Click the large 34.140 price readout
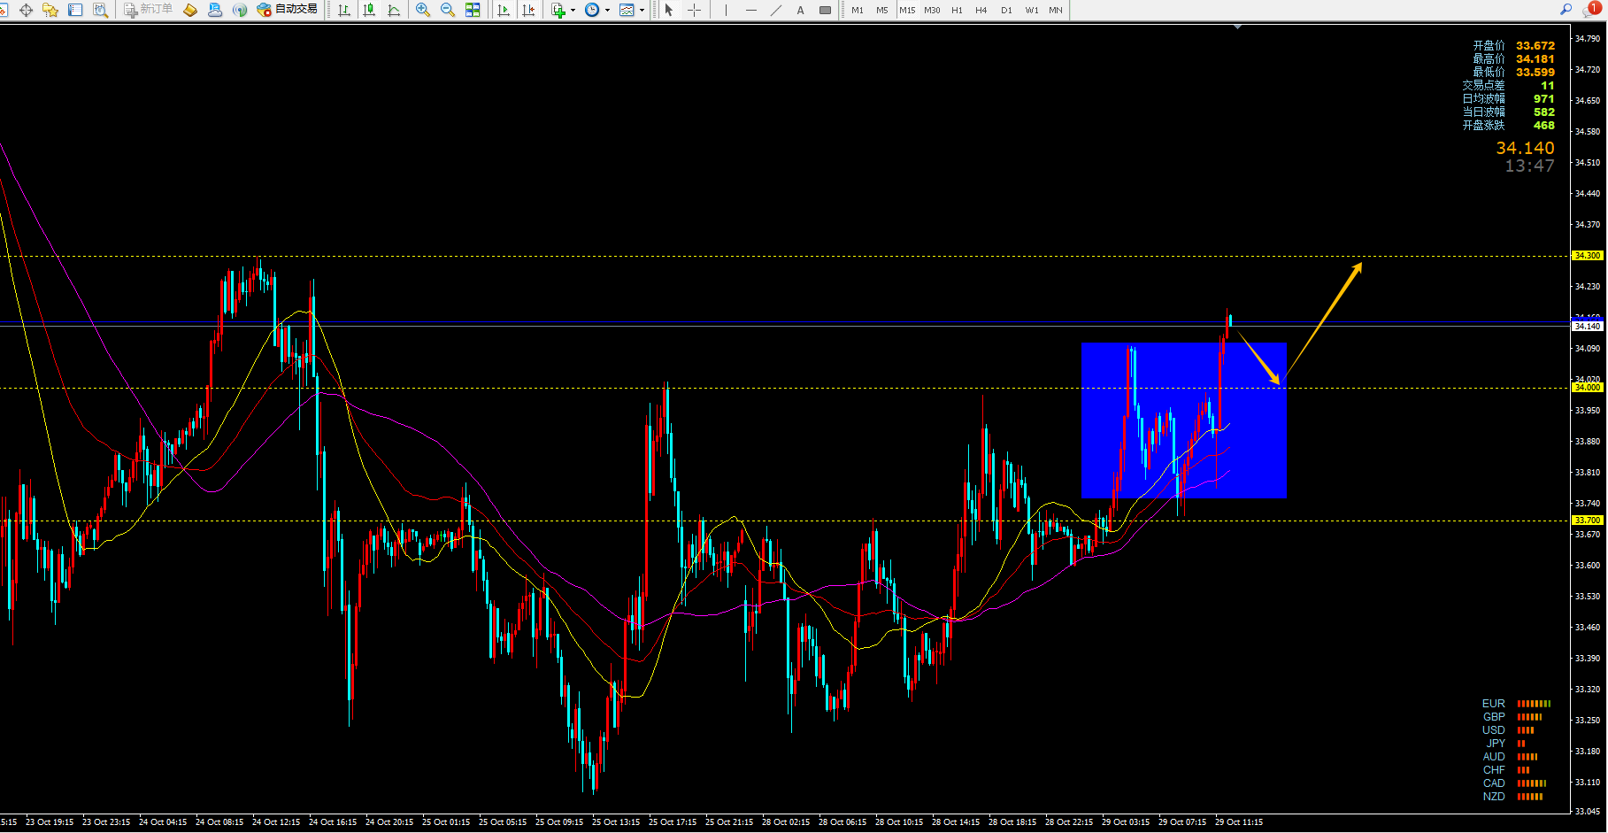The height and width of the screenshot is (833, 1608). tap(1525, 148)
